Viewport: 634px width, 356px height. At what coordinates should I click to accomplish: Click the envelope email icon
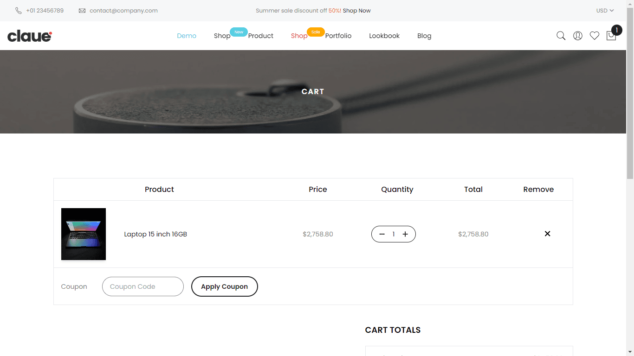(x=82, y=11)
